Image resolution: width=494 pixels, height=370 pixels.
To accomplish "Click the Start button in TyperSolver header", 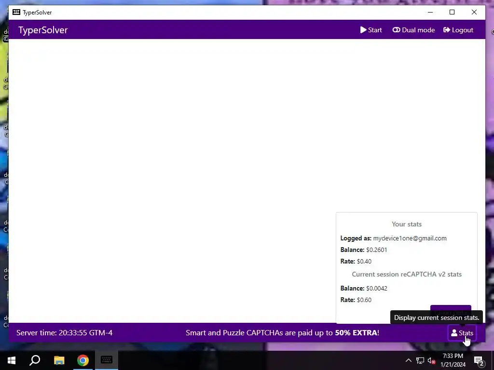I will click(x=371, y=30).
